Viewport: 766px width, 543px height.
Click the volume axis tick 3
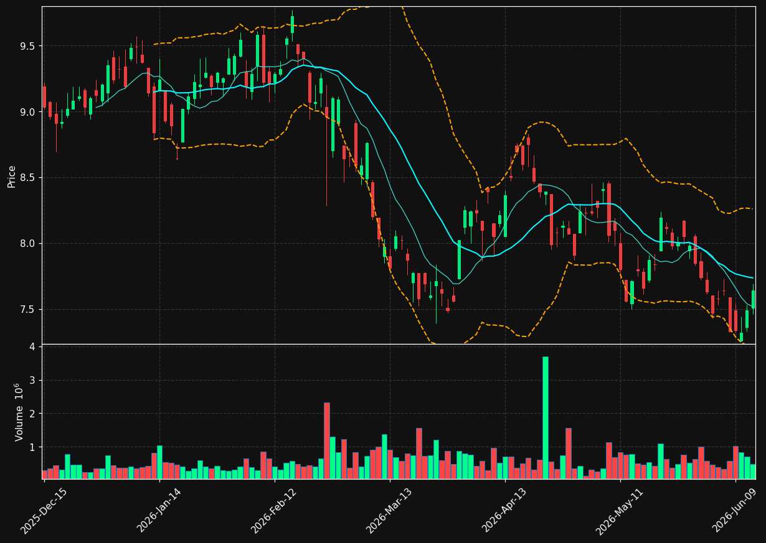(x=32, y=380)
